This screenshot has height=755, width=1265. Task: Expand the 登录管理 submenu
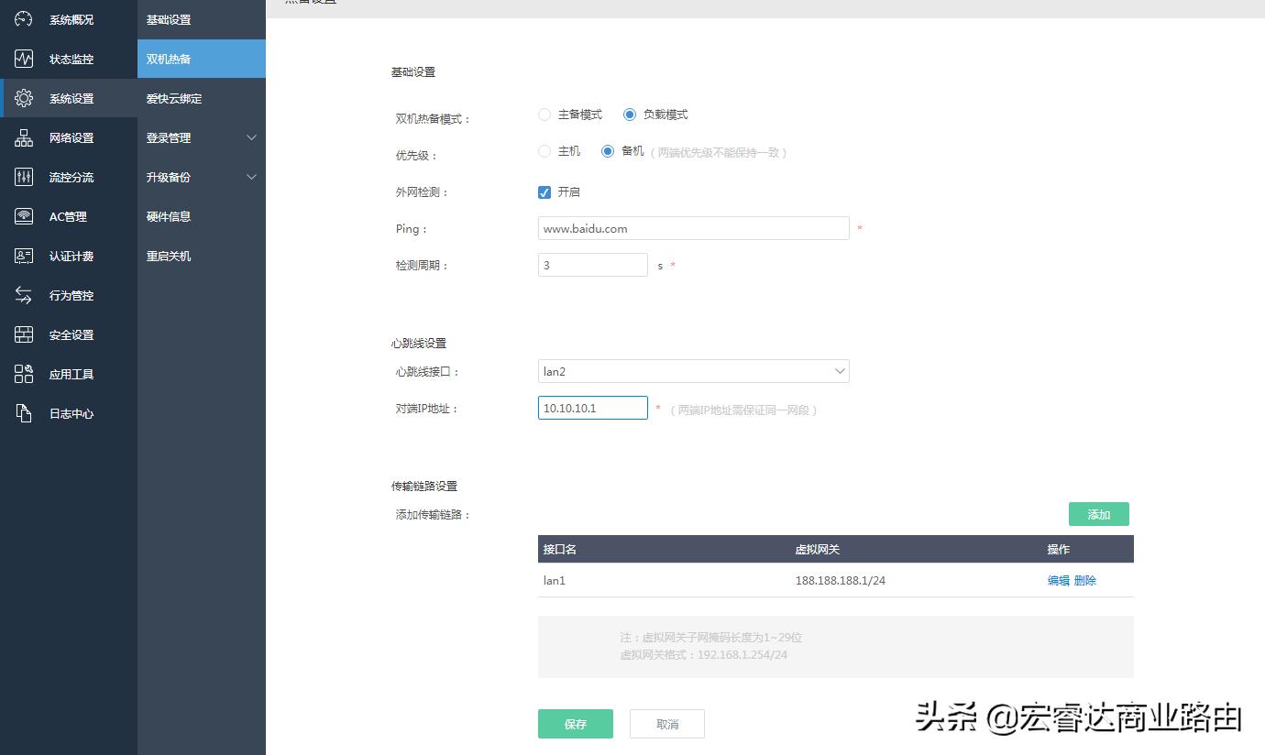click(x=171, y=137)
